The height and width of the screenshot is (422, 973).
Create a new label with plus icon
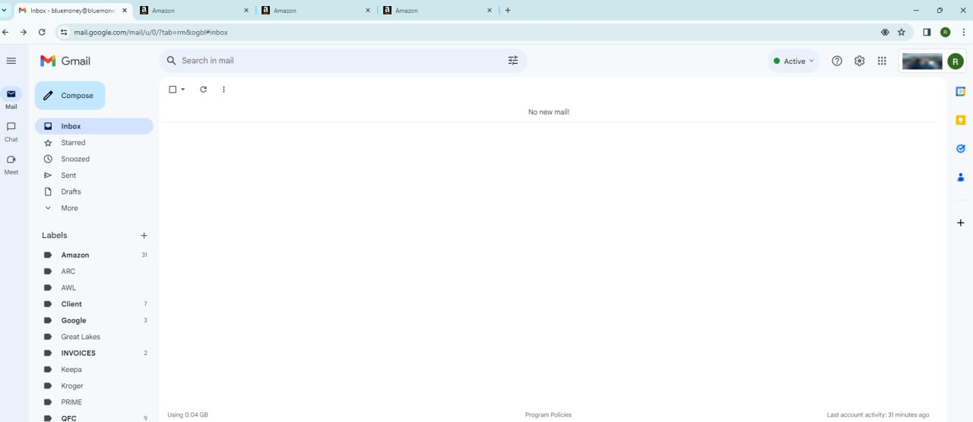point(144,236)
